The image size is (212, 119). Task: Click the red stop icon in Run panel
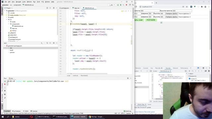point(5,84)
